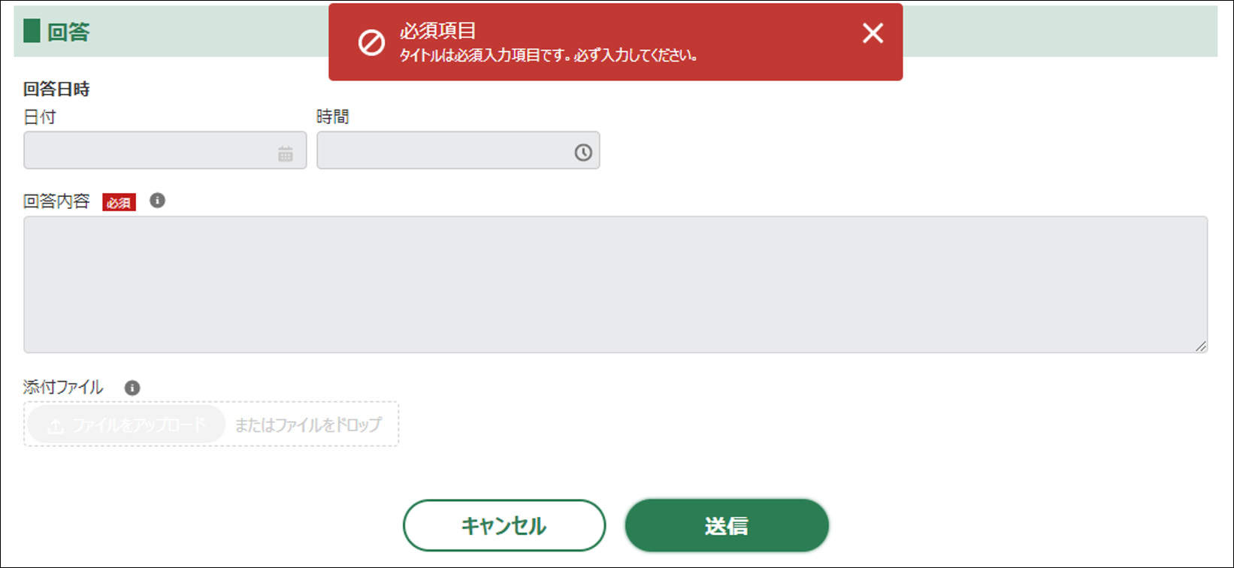Click inside the 回答内容 text area
1234x568 pixels.
coord(615,284)
